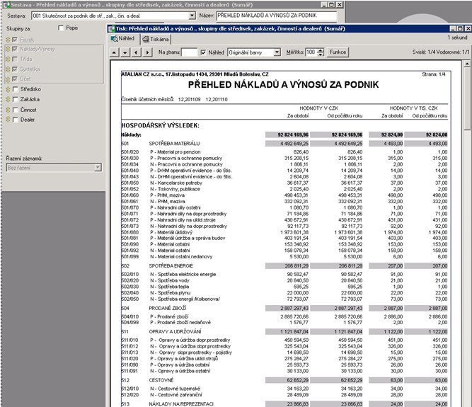Click row 501/050 Kancelářské potřeby
The height and width of the screenshot is (407, 472).
pos(284,183)
